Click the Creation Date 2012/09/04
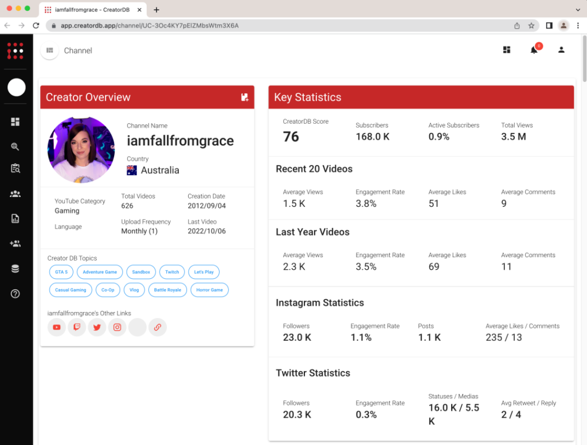 click(206, 206)
